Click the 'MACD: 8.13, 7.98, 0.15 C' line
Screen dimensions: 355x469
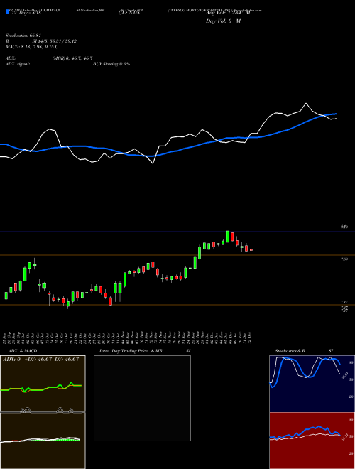point(32,47)
